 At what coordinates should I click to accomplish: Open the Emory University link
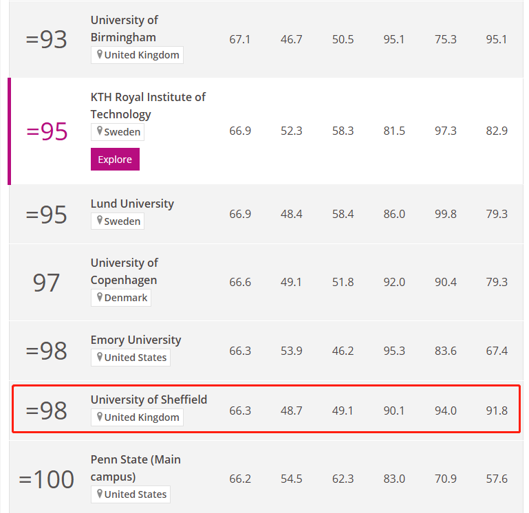136,340
